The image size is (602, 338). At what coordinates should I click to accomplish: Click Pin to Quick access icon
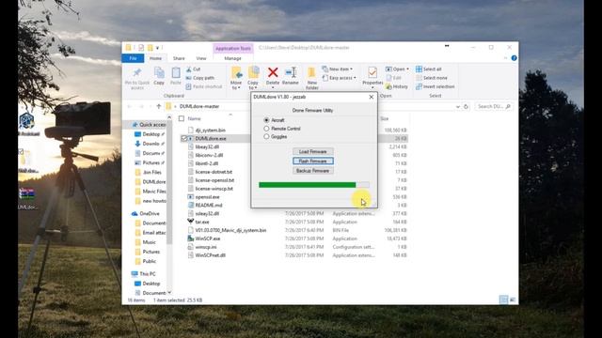[x=136, y=73]
